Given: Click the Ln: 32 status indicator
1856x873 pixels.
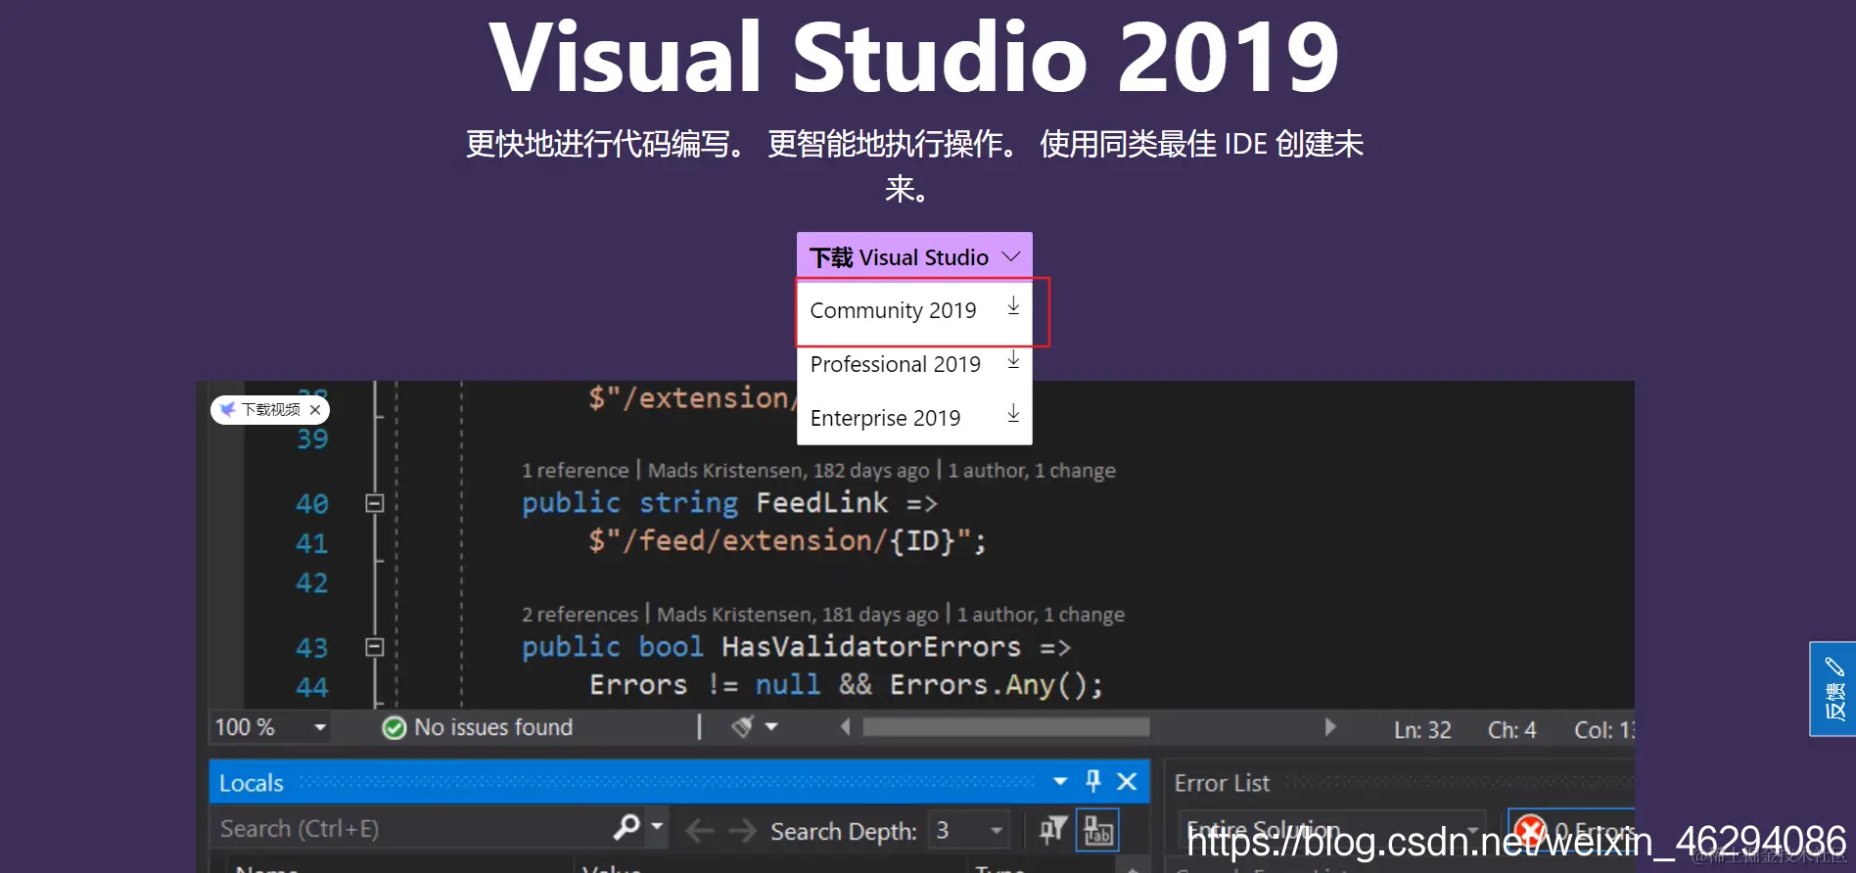Looking at the screenshot, I should point(1422,730).
